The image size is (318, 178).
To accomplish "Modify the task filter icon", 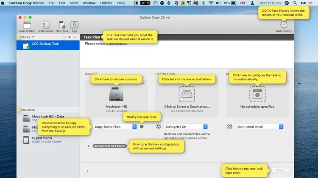I will 142,126.
